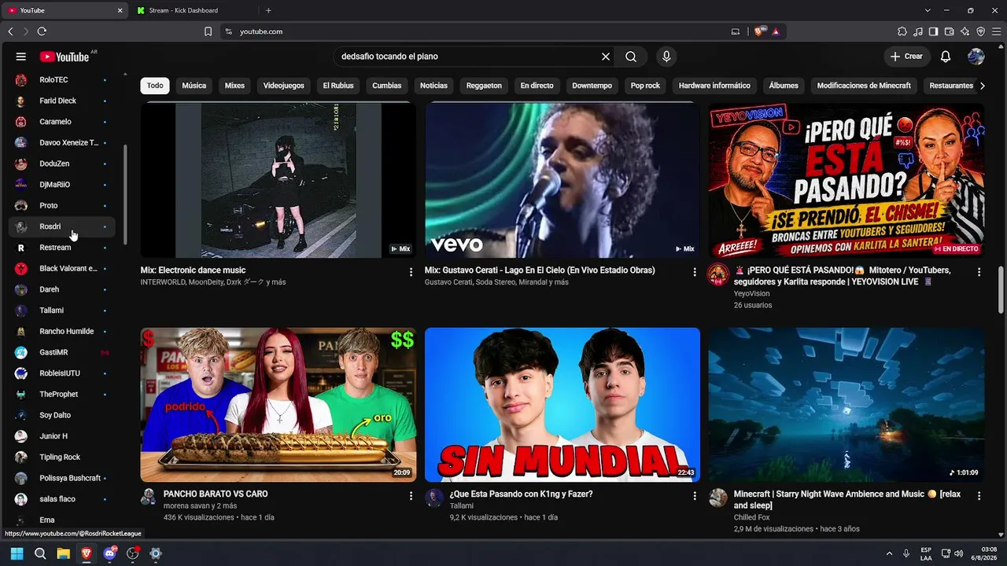
Task: Open options for the K1ng y Fazer video
Action: (695, 496)
